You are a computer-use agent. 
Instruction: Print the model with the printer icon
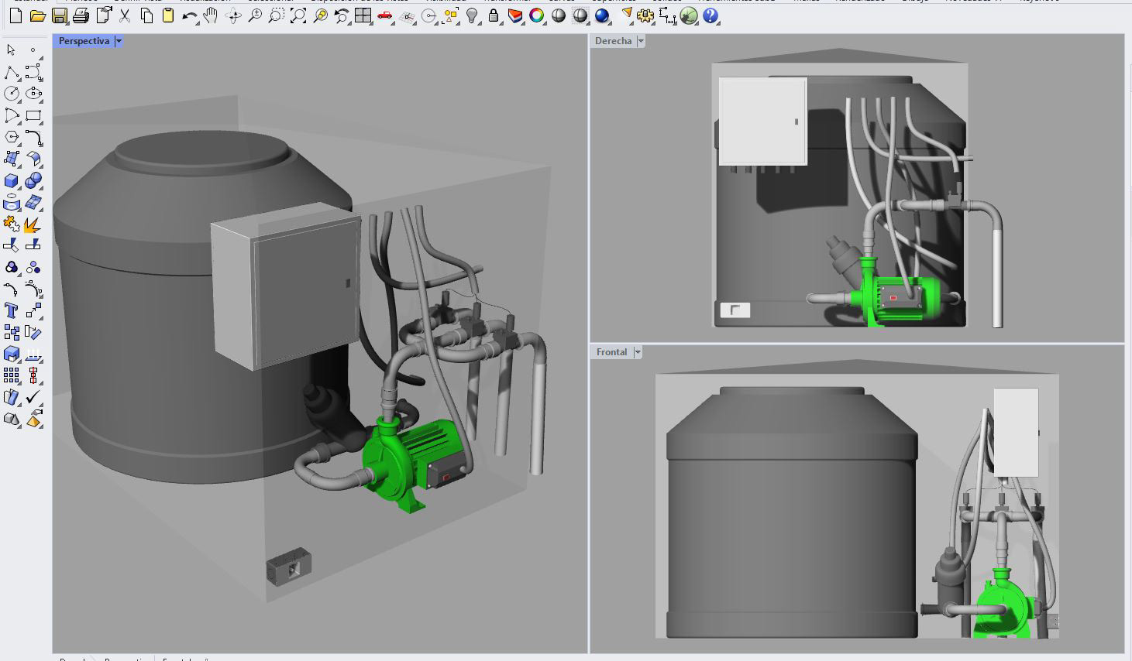click(81, 15)
